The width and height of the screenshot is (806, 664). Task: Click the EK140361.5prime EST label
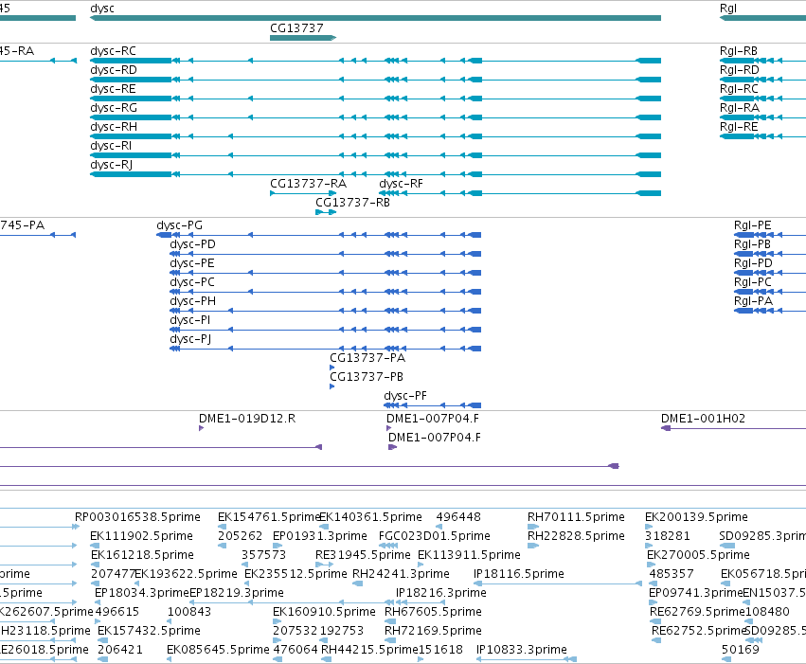370,516
